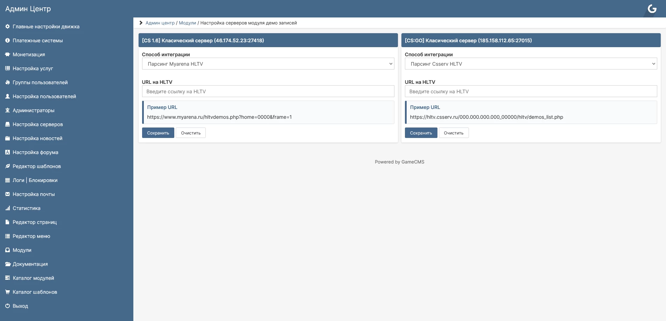This screenshot has height=321, width=666.
Task: Click the CS:GO Класический сервер panel header
Action: click(531, 41)
